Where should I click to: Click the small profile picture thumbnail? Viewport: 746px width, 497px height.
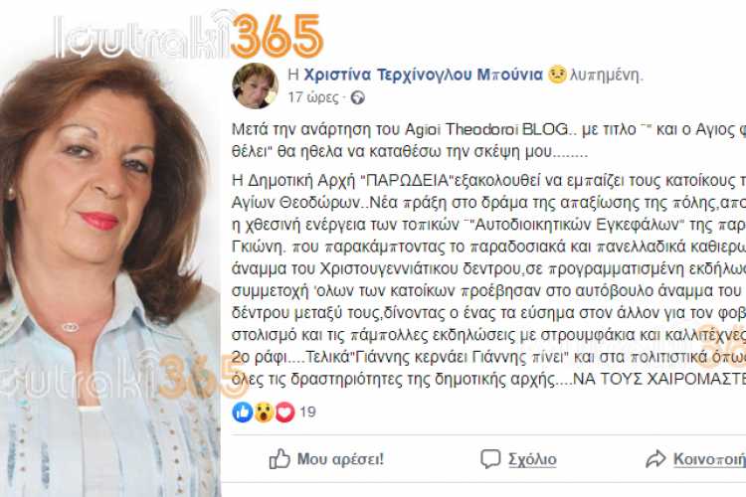click(x=255, y=86)
